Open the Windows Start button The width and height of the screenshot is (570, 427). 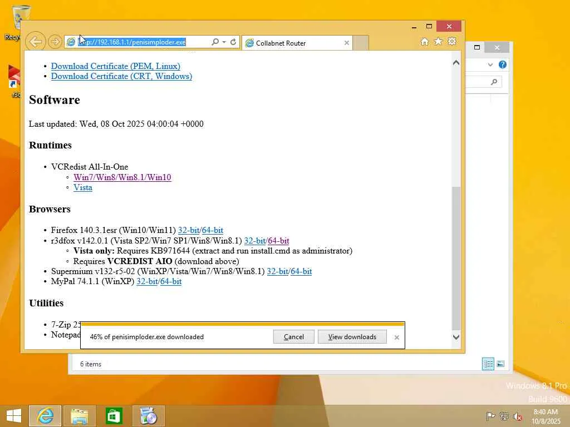(x=14, y=416)
